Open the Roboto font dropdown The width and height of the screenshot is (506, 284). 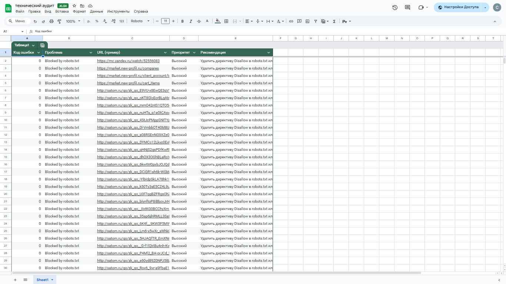(140, 21)
